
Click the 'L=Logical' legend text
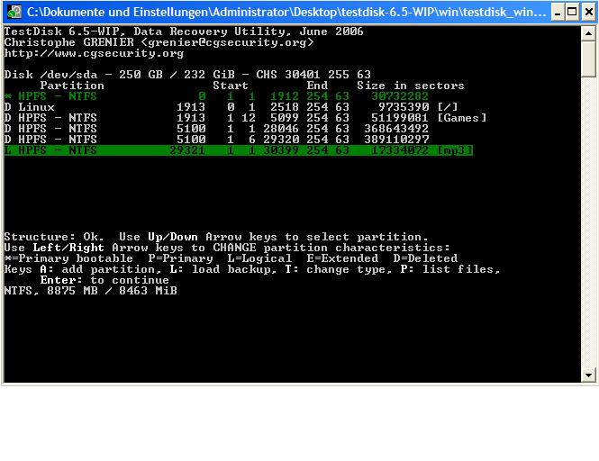pyautogui.click(x=259, y=258)
